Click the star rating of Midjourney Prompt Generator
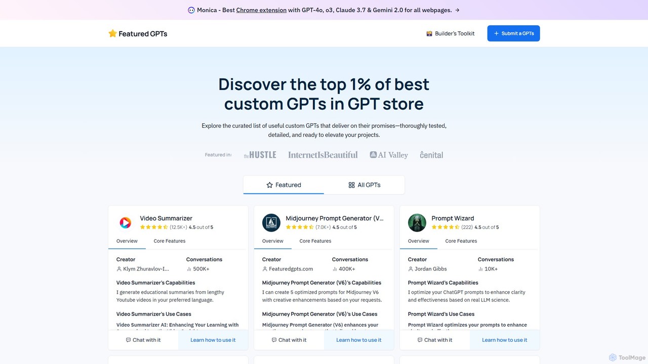 point(300,227)
